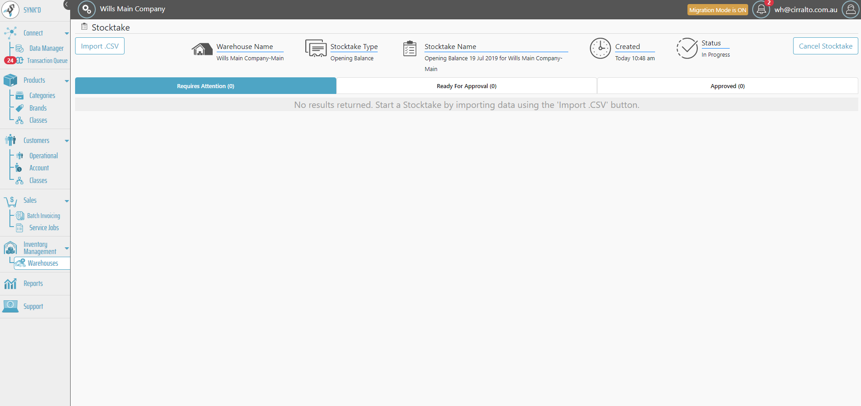Open Categories under Products
861x406 pixels.
click(42, 95)
